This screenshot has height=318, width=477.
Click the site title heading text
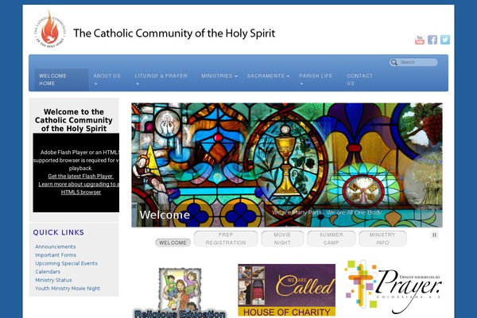(x=174, y=33)
